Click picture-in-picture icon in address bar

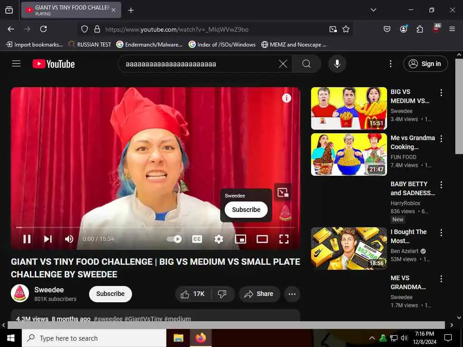333,29
